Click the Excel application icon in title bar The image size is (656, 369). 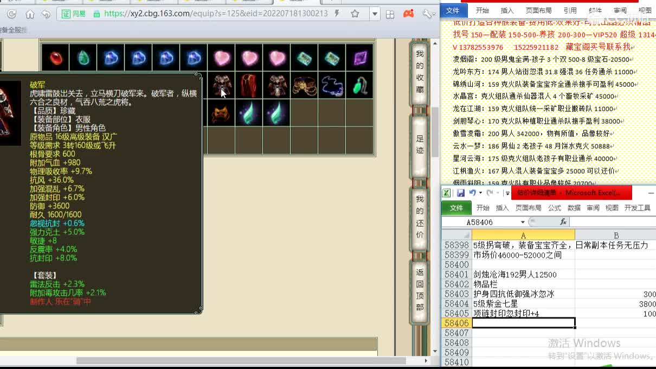(446, 193)
